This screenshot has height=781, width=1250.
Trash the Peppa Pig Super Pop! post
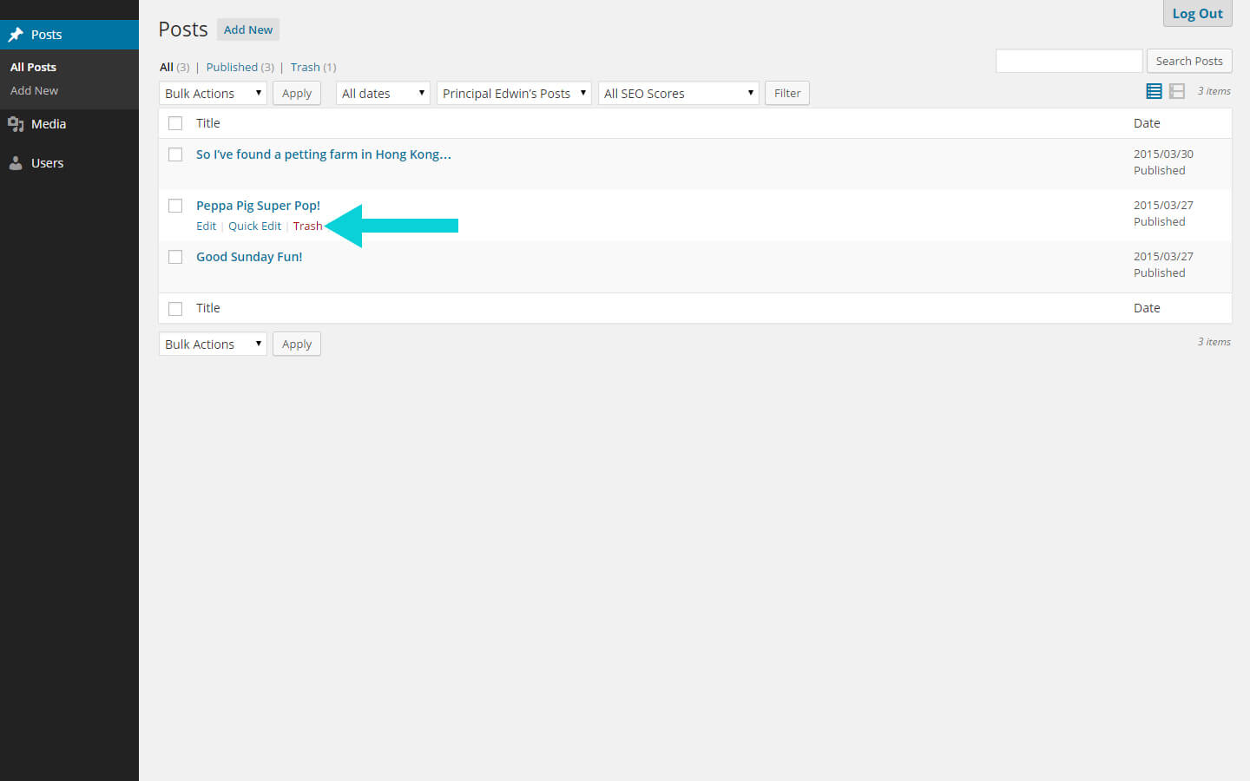coord(308,226)
